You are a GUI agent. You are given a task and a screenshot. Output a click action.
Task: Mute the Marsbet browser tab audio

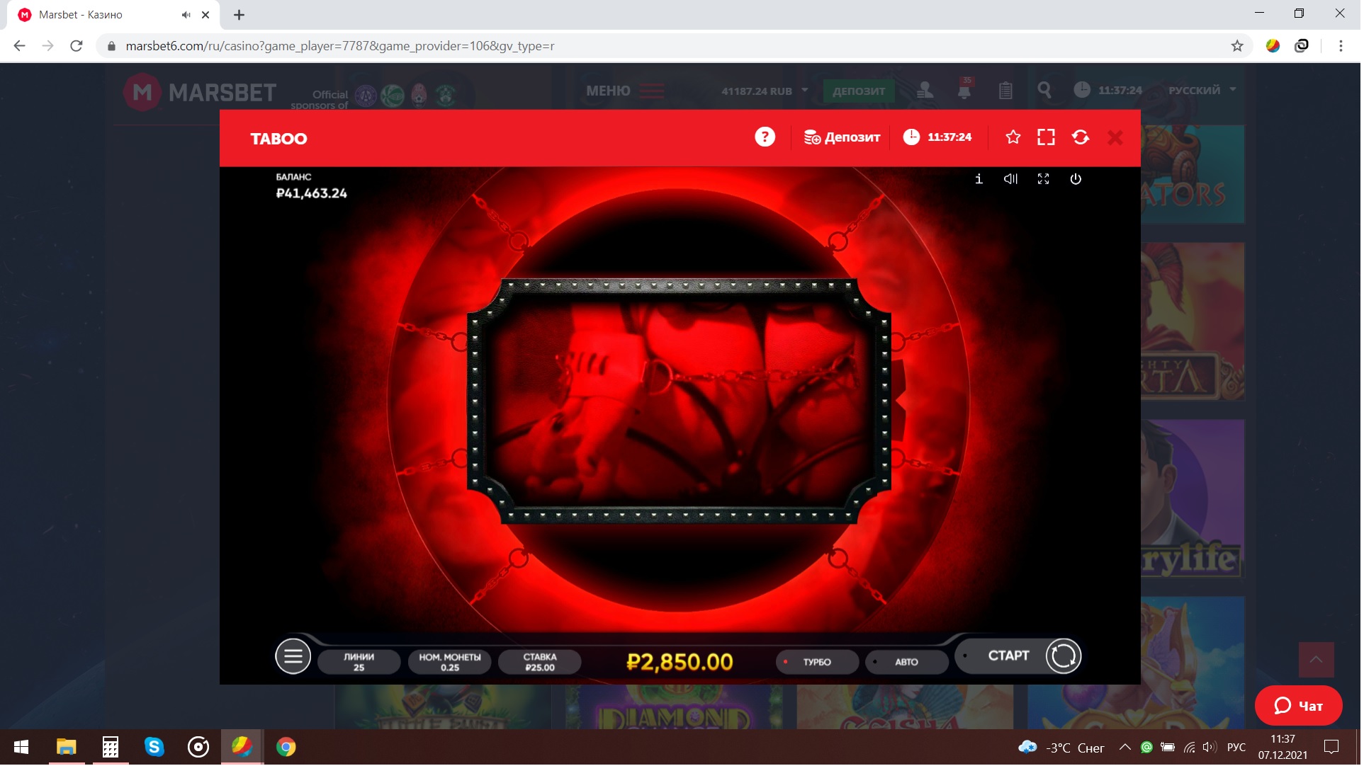186,15
